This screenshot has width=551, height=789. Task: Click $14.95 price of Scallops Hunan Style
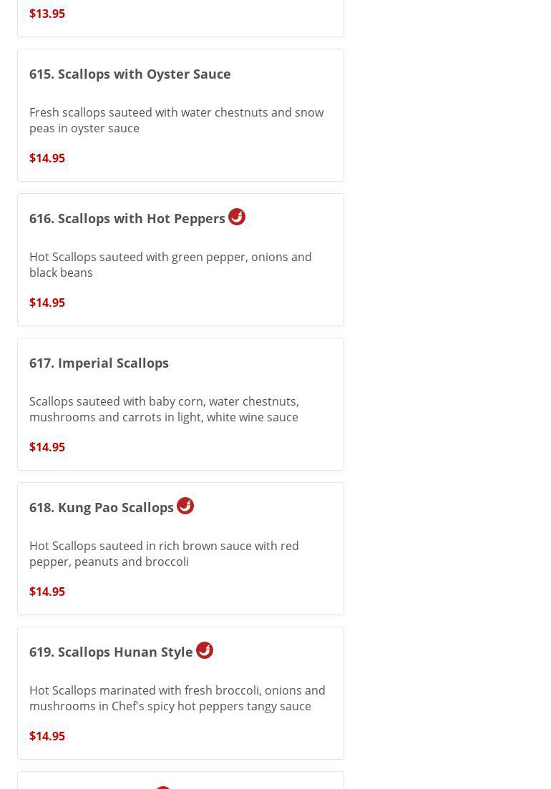(47, 736)
